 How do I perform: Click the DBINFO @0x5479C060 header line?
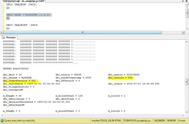tap(16, 69)
